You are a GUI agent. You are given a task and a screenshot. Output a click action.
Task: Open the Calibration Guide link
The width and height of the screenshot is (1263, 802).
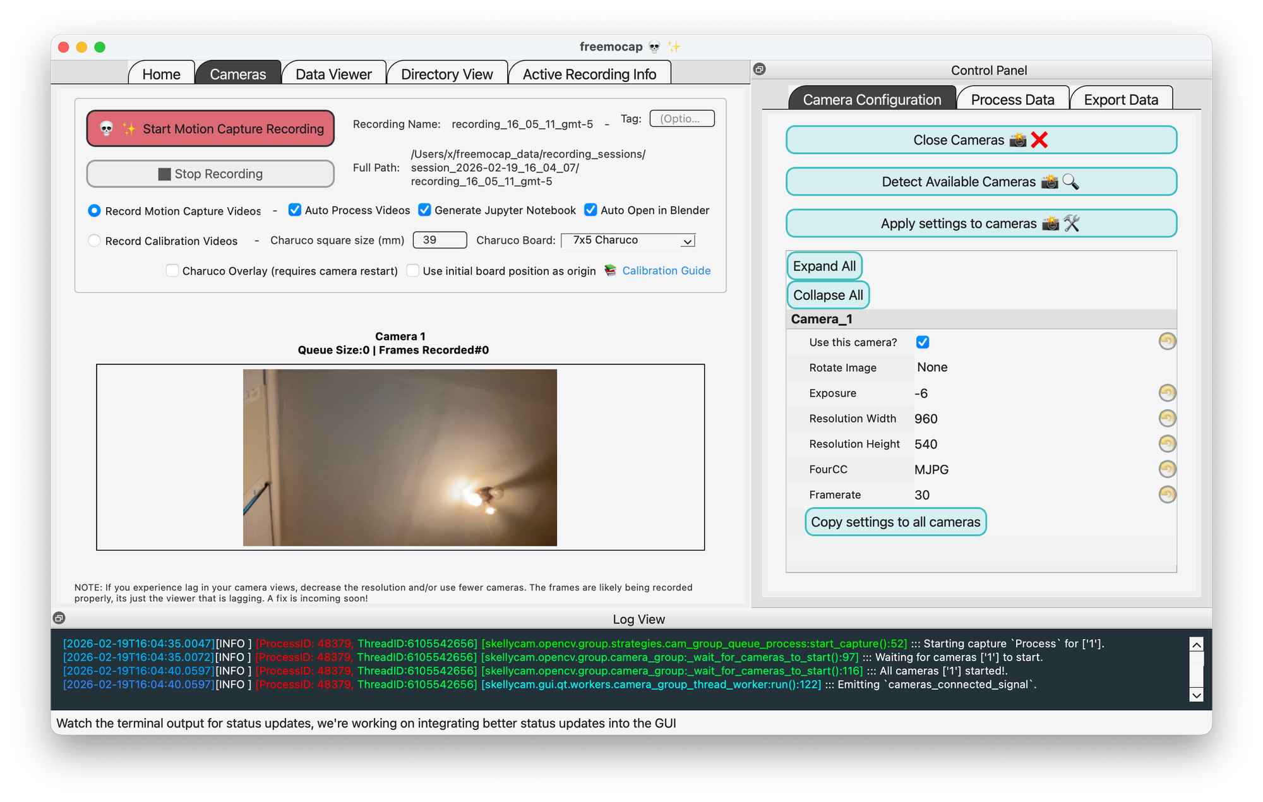point(666,270)
